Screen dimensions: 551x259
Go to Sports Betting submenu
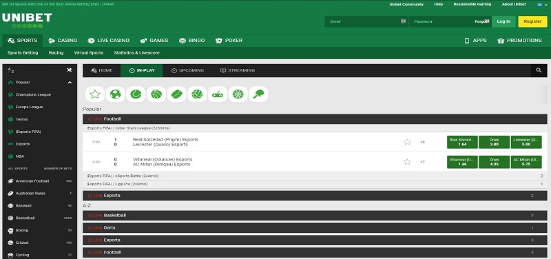[x=23, y=53]
